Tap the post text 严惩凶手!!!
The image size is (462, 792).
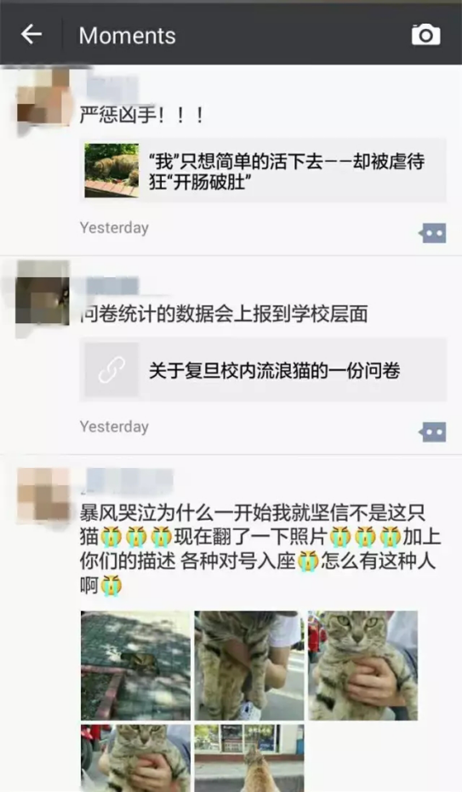pyautogui.click(x=142, y=116)
